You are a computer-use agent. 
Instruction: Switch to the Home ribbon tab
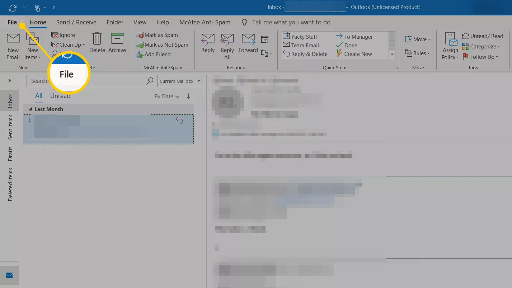coord(38,22)
